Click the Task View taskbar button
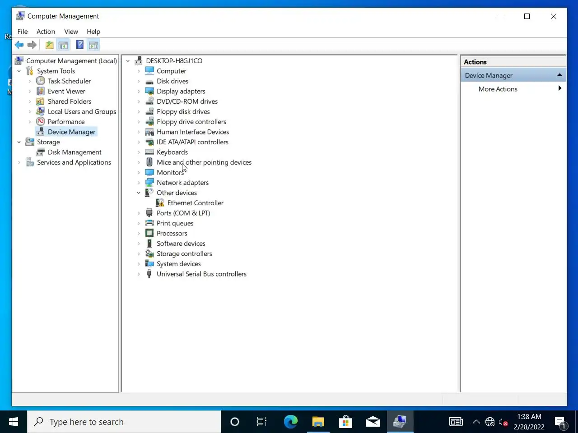578x433 pixels. tap(262, 422)
